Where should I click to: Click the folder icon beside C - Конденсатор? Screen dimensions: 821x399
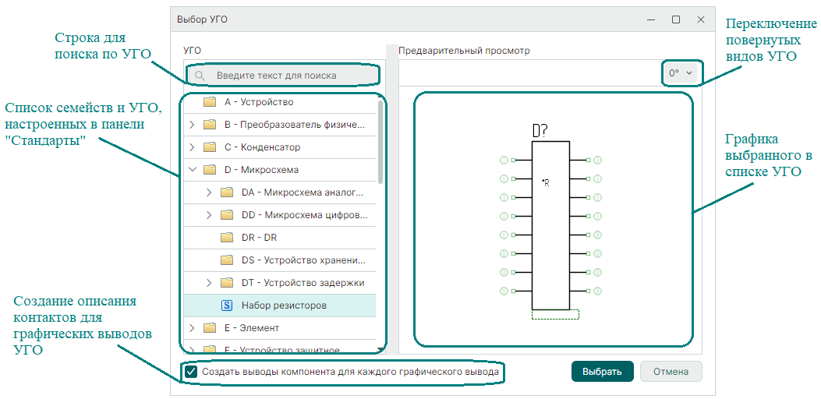(x=209, y=147)
